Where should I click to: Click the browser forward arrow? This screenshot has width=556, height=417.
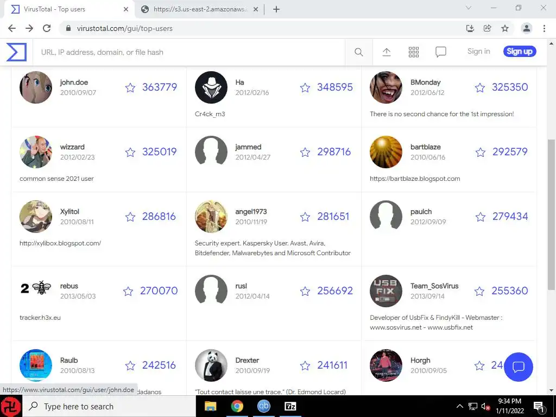[29, 28]
